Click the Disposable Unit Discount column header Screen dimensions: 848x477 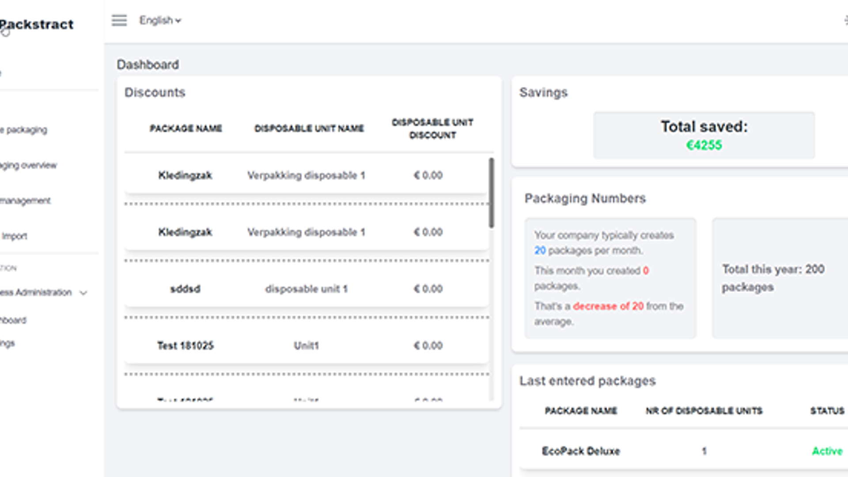432,129
